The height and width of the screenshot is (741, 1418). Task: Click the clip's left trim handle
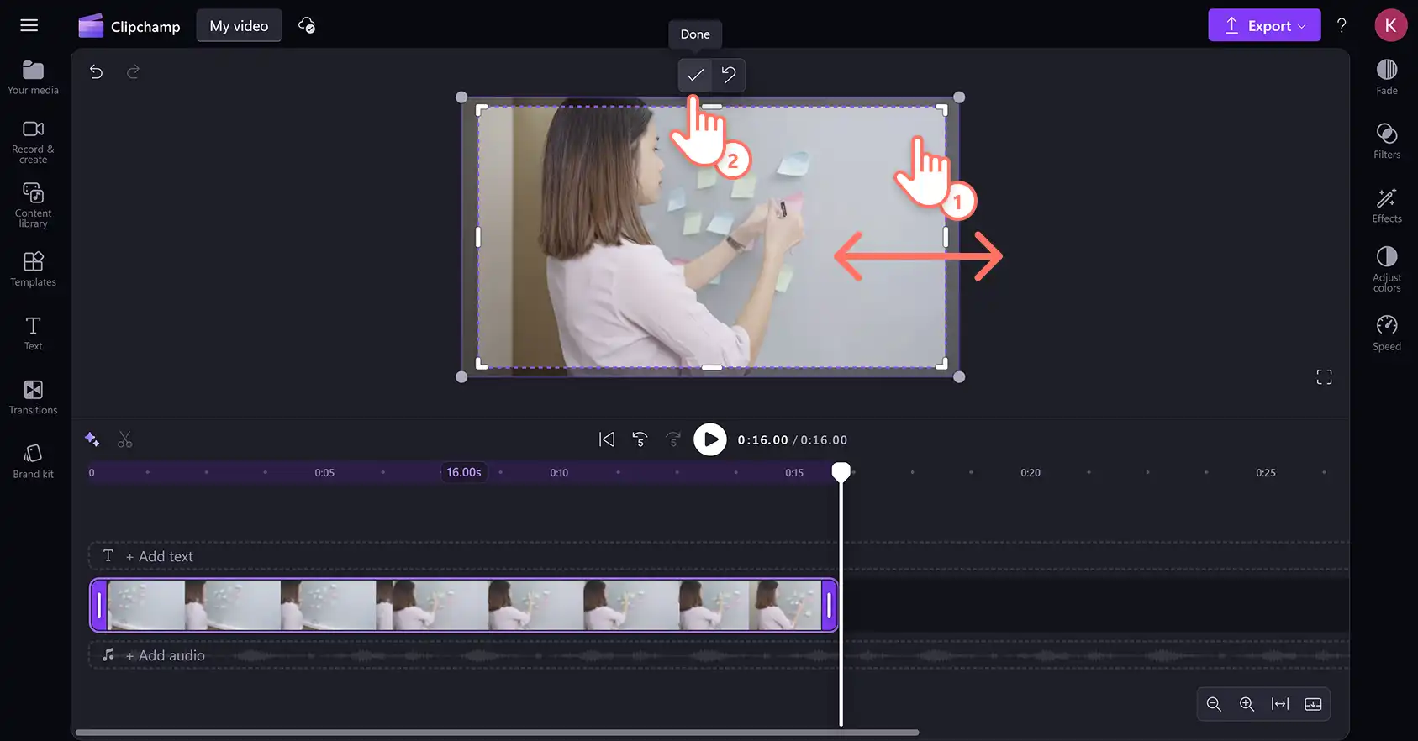(99, 605)
